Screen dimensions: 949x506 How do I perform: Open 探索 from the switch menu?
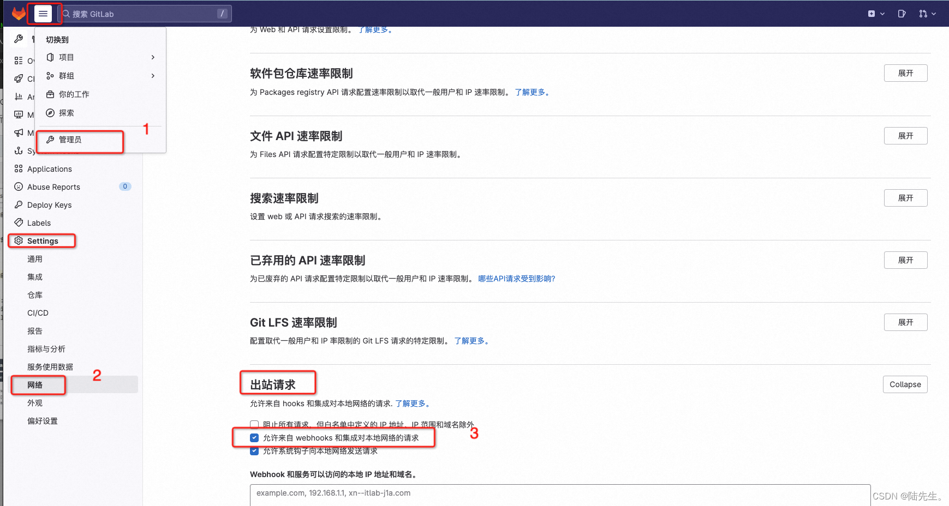pos(65,113)
